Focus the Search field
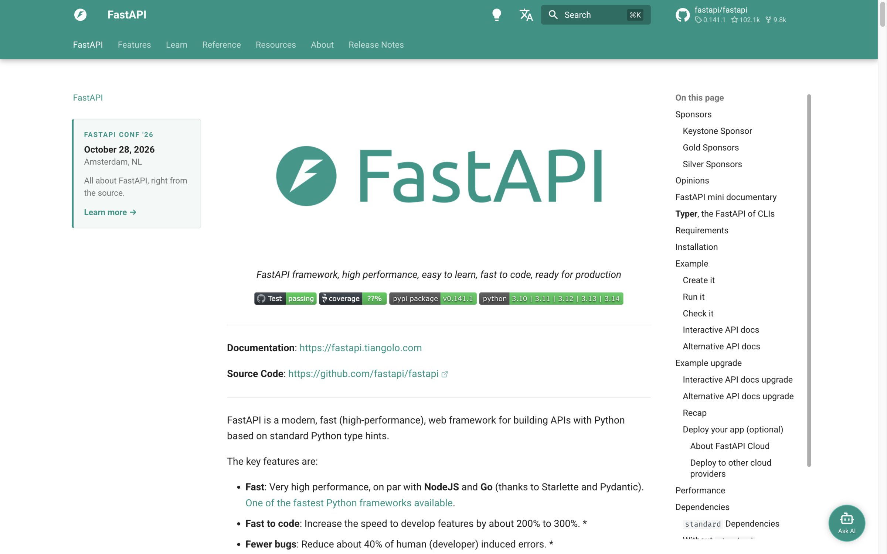This screenshot has height=554, width=887. (596, 15)
